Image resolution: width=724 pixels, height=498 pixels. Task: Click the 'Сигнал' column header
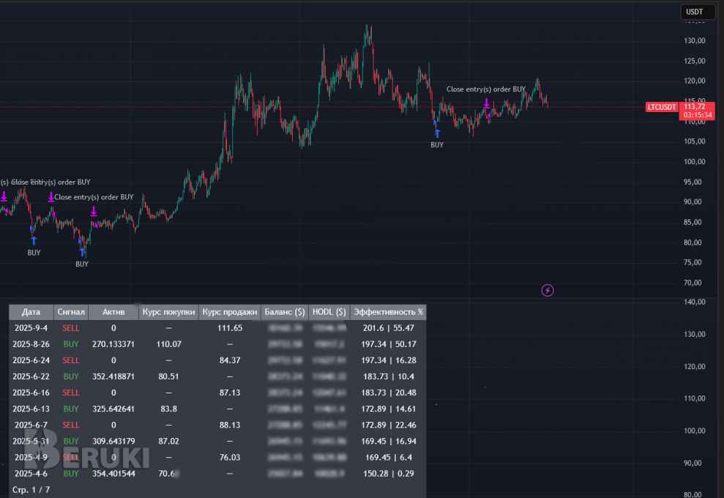(72, 312)
